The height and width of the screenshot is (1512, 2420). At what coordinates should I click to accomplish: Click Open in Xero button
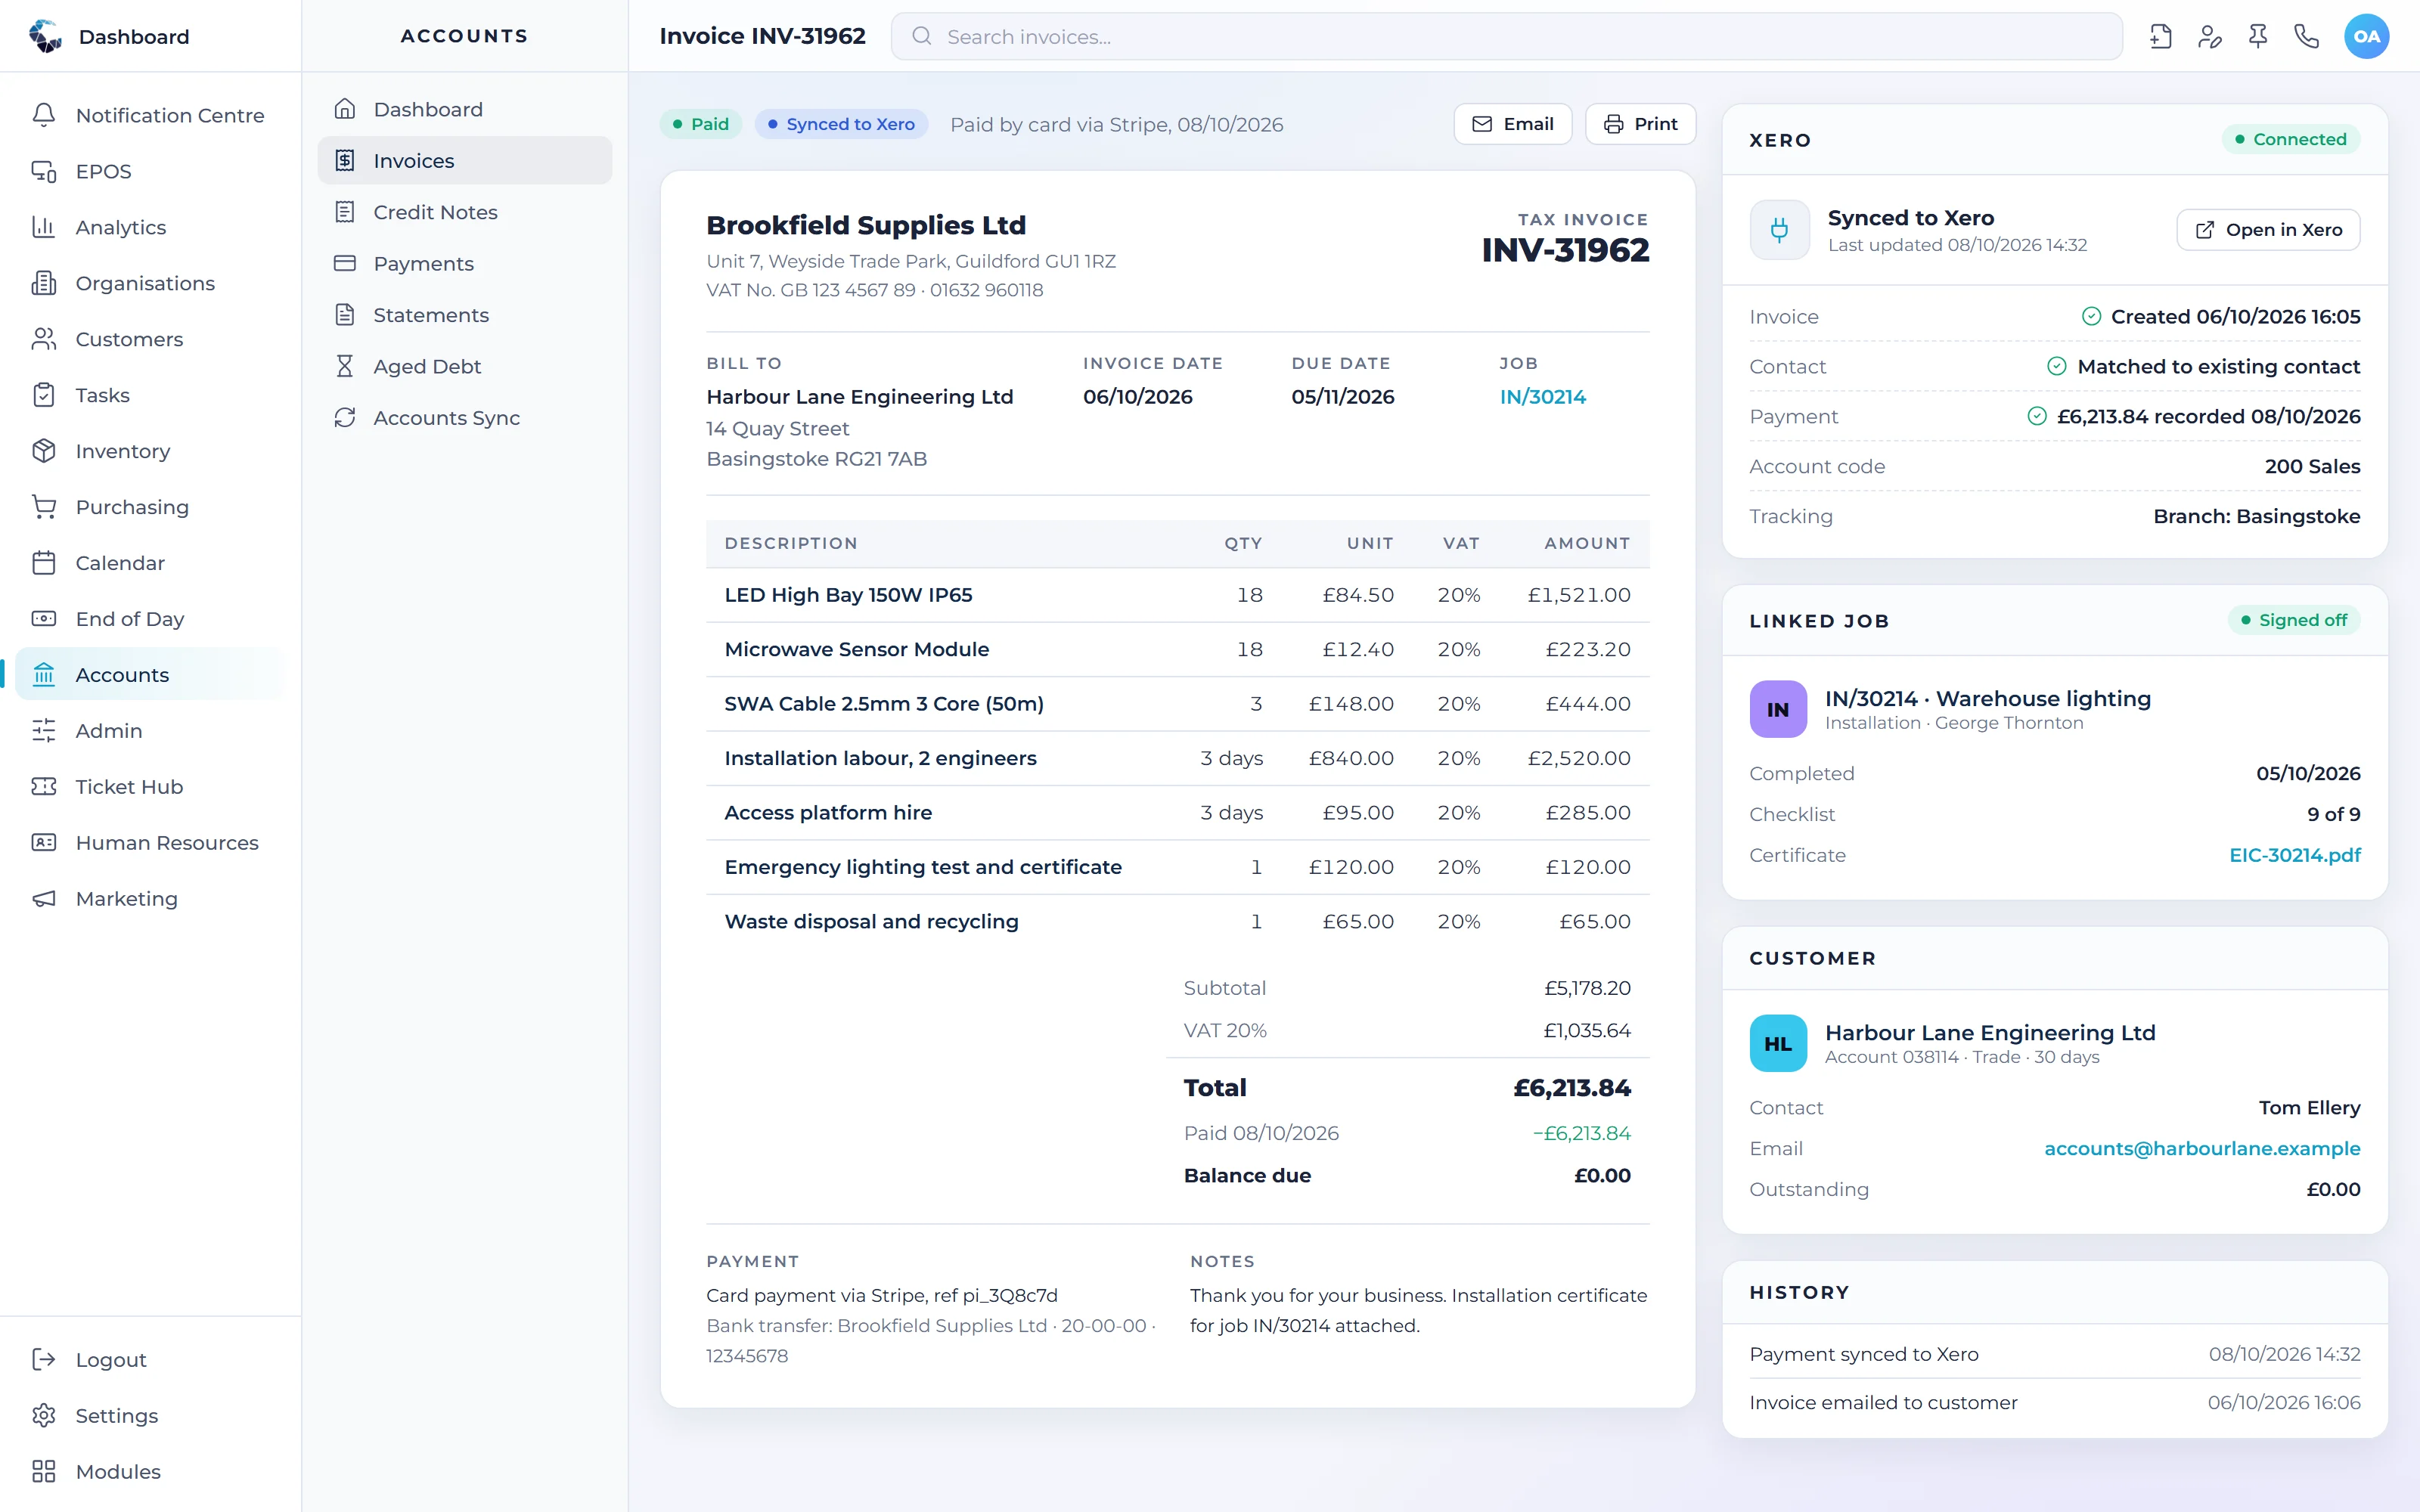coord(2268,230)
